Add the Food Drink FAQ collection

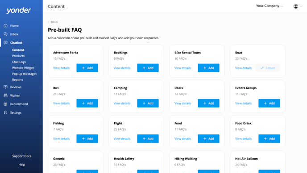coord(269,139)
